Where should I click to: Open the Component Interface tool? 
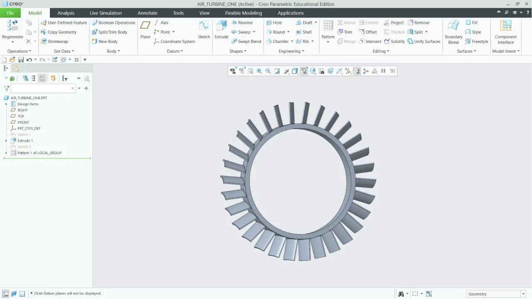tap(506, 31)
